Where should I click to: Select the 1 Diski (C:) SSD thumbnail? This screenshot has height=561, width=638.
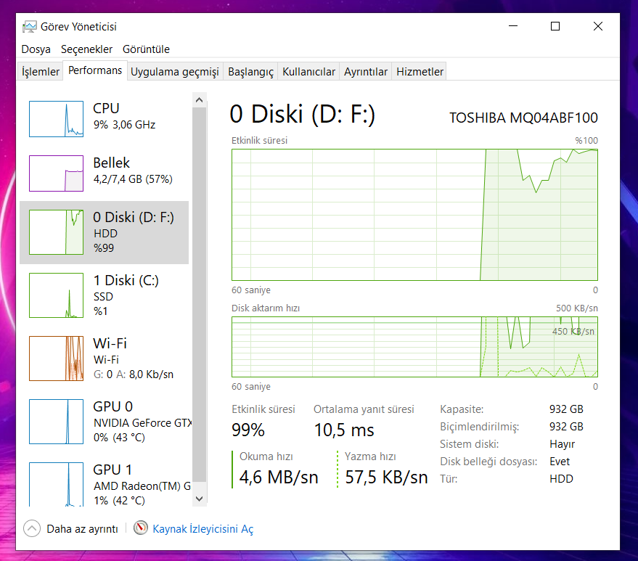(x=56, y=295)
